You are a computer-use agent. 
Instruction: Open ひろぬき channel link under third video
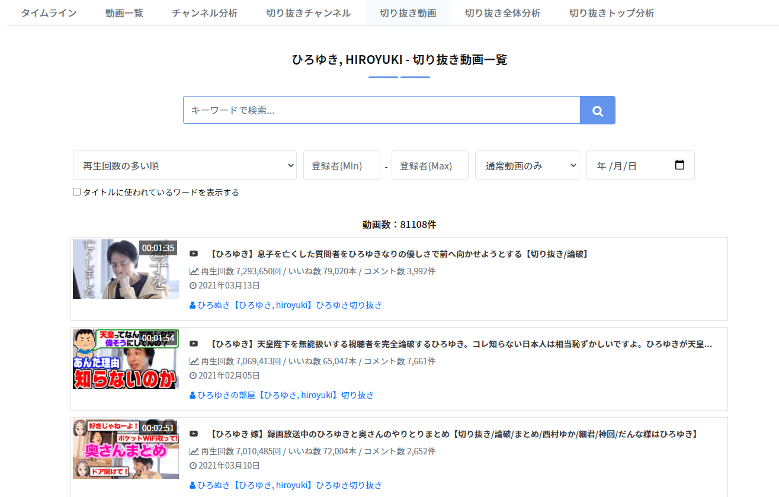coord(290,485)
